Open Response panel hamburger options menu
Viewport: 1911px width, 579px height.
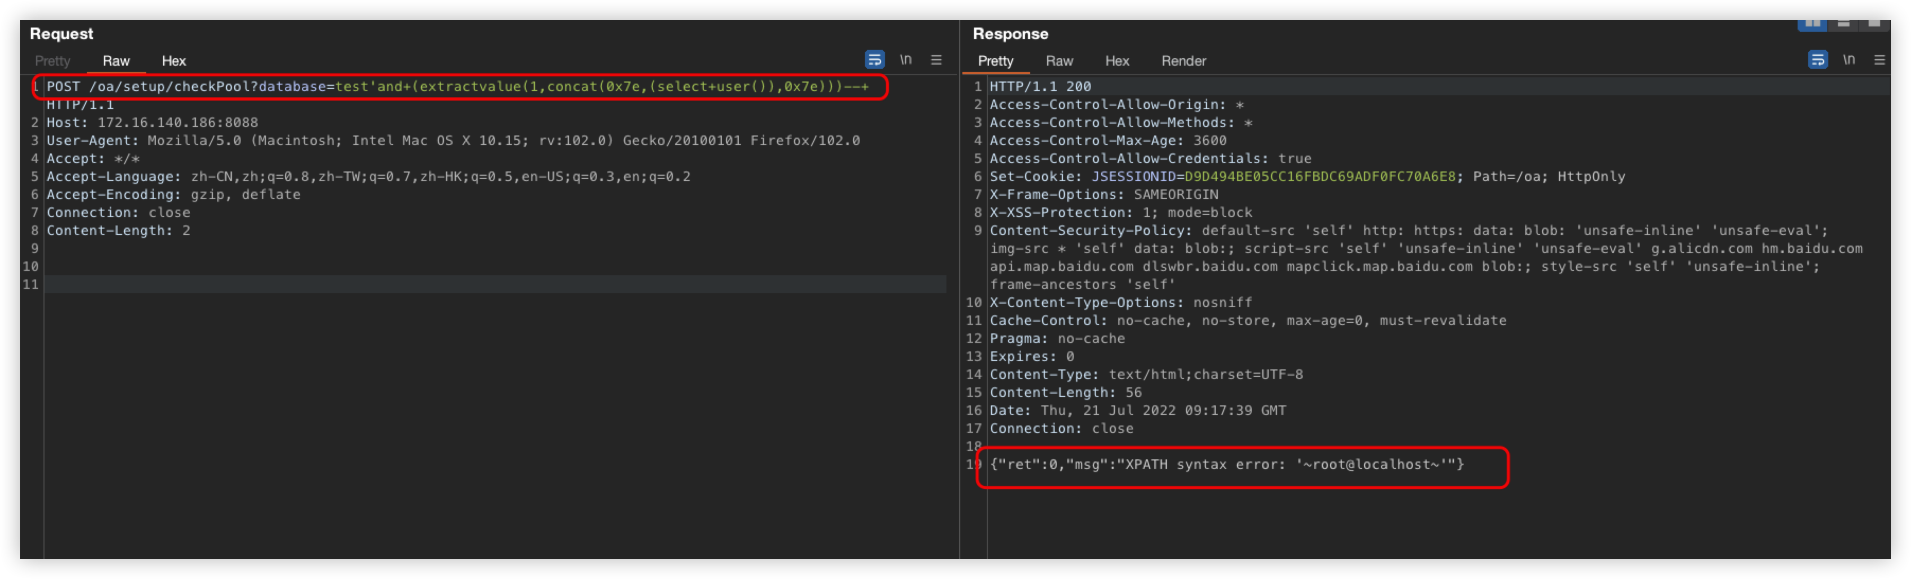pyautogui.click(x=1879, y=59)
